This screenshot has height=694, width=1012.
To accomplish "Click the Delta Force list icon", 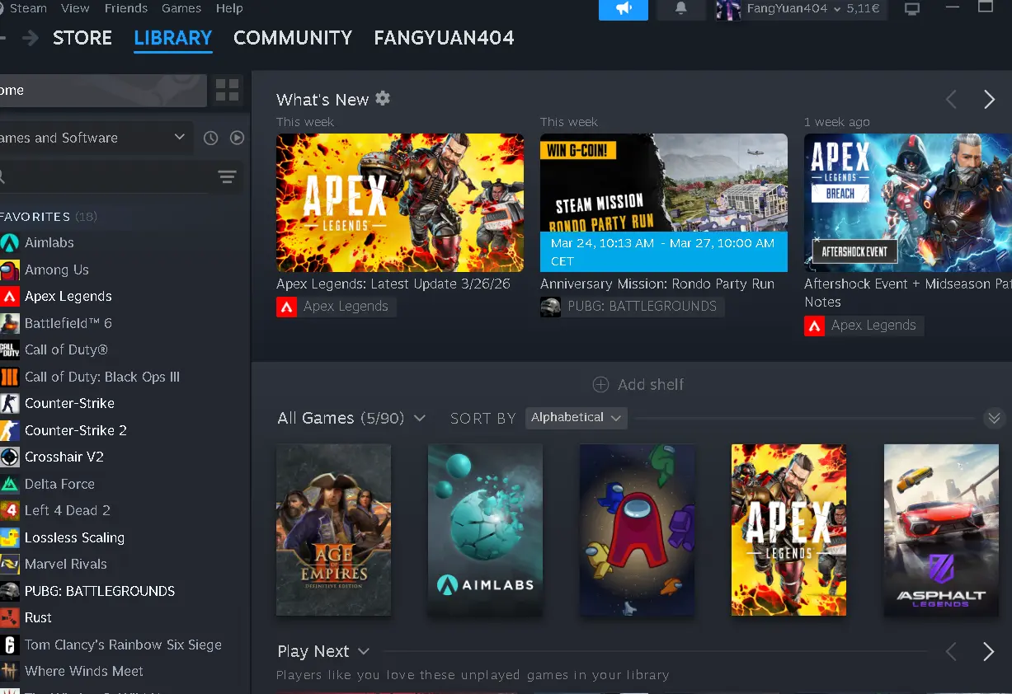I will click(9, 484).
